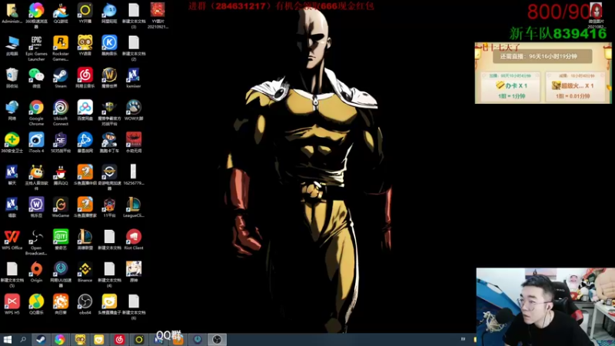Open the Windows Start menu

pyautogui.click(x=7, y=339)
